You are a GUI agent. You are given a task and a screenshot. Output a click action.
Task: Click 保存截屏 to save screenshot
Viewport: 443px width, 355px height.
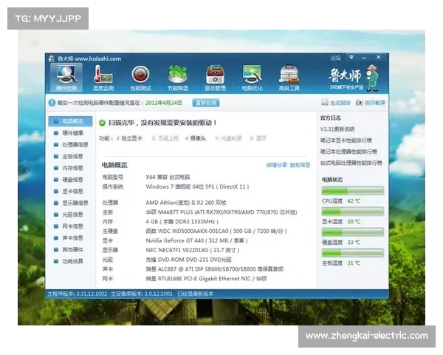tap(371, 103)
